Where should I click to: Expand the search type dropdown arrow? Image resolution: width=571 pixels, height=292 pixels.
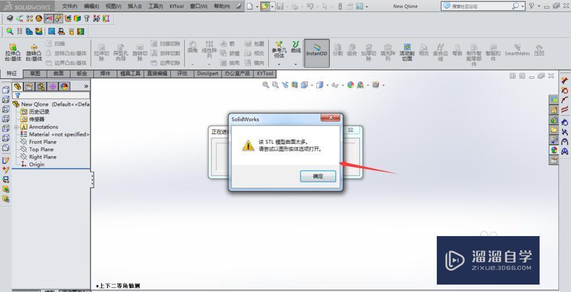523,6
